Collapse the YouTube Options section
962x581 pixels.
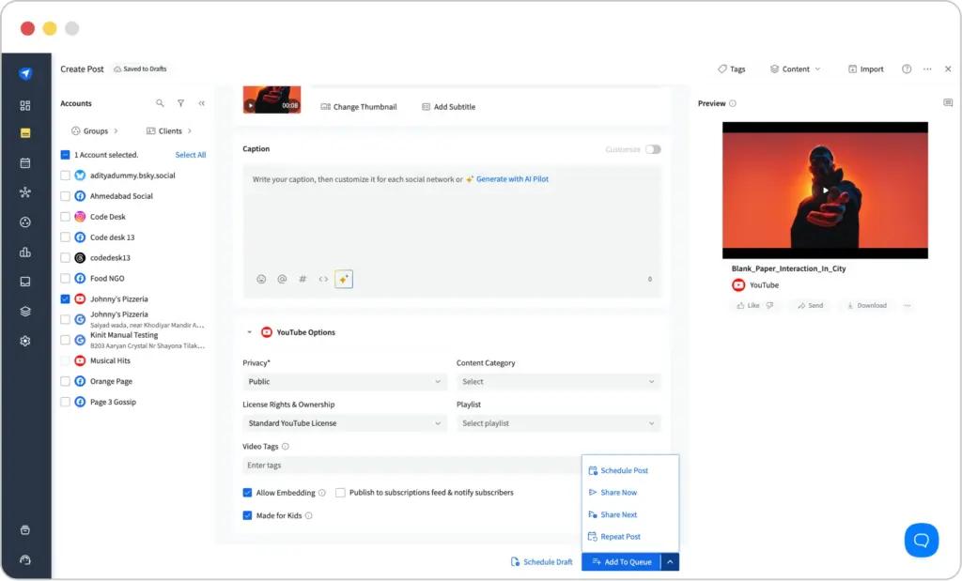point(249,331)
